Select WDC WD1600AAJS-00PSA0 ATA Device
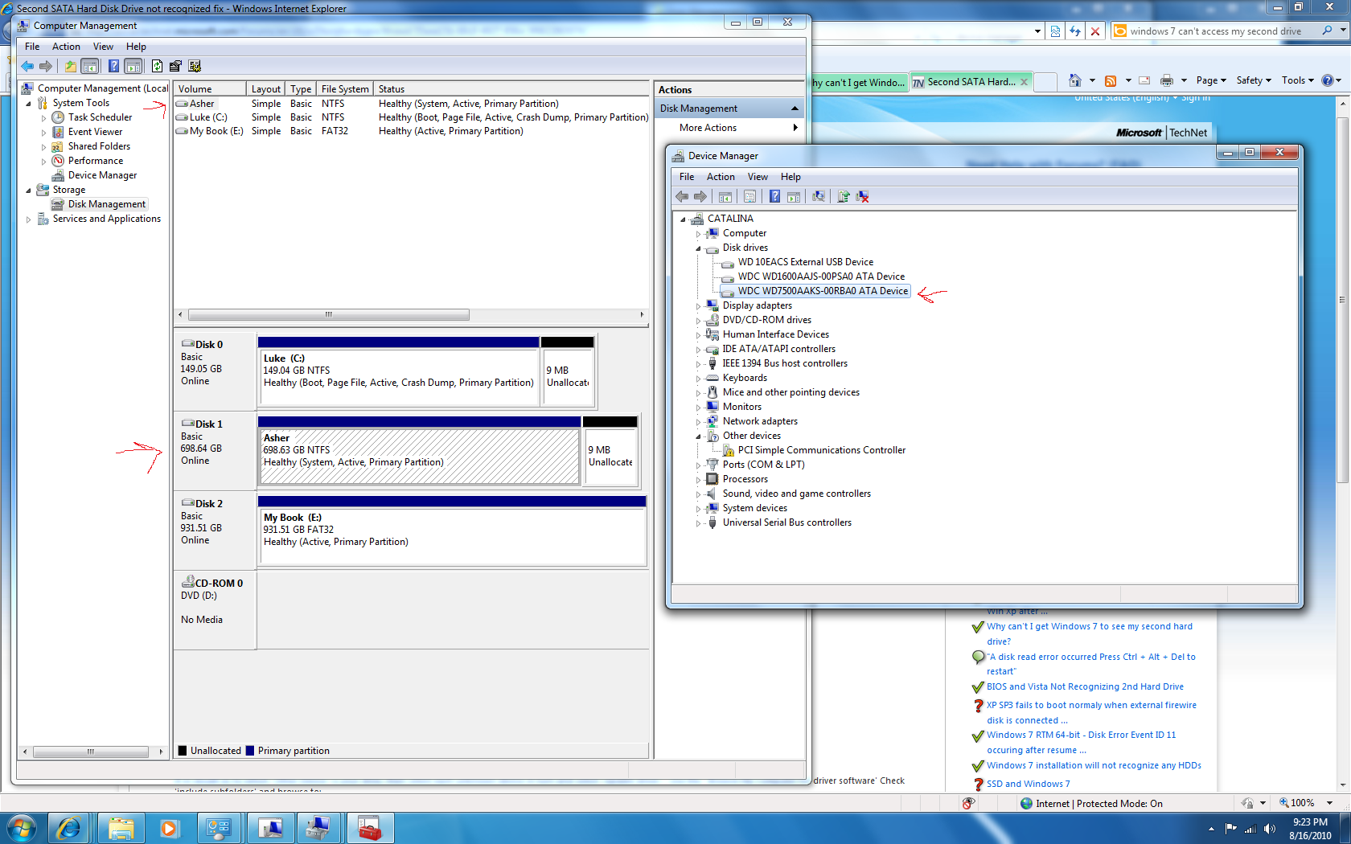This screenshot has height=844, width=1351. 821,277
